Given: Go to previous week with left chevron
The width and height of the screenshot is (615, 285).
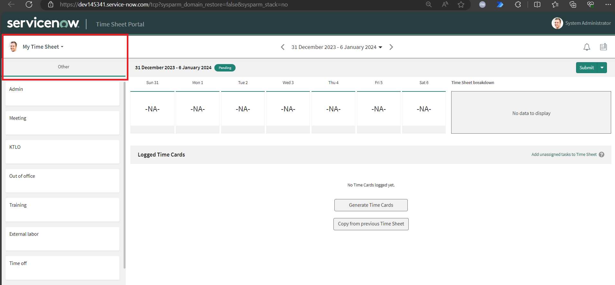Looking at the screenshot, I should point(283,47).
